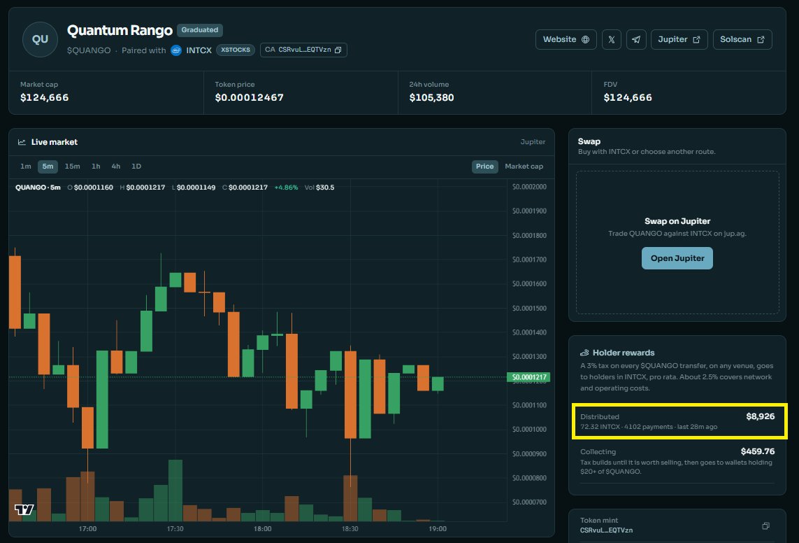Click the 18:30 time axis label

point(350,529)
